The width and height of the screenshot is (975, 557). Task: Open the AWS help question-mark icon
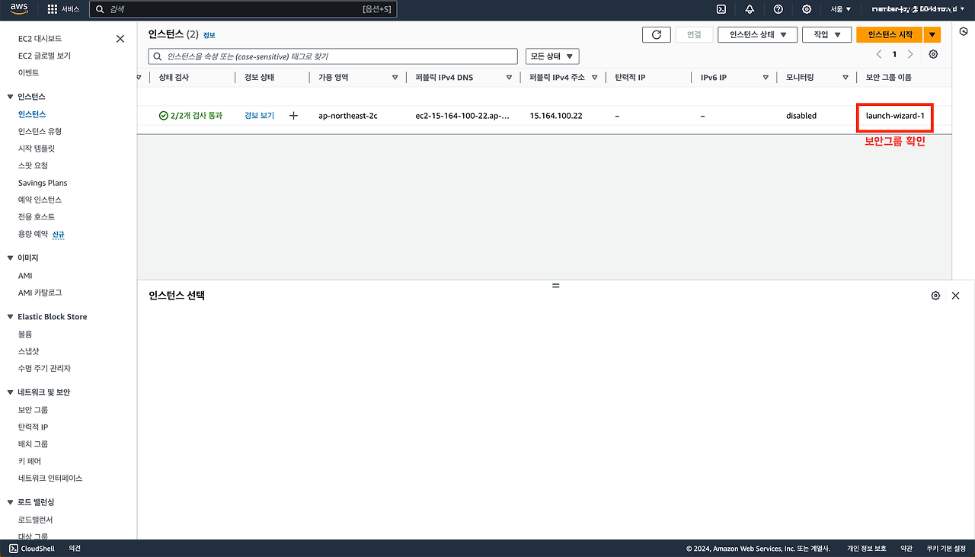click(778, 8)
